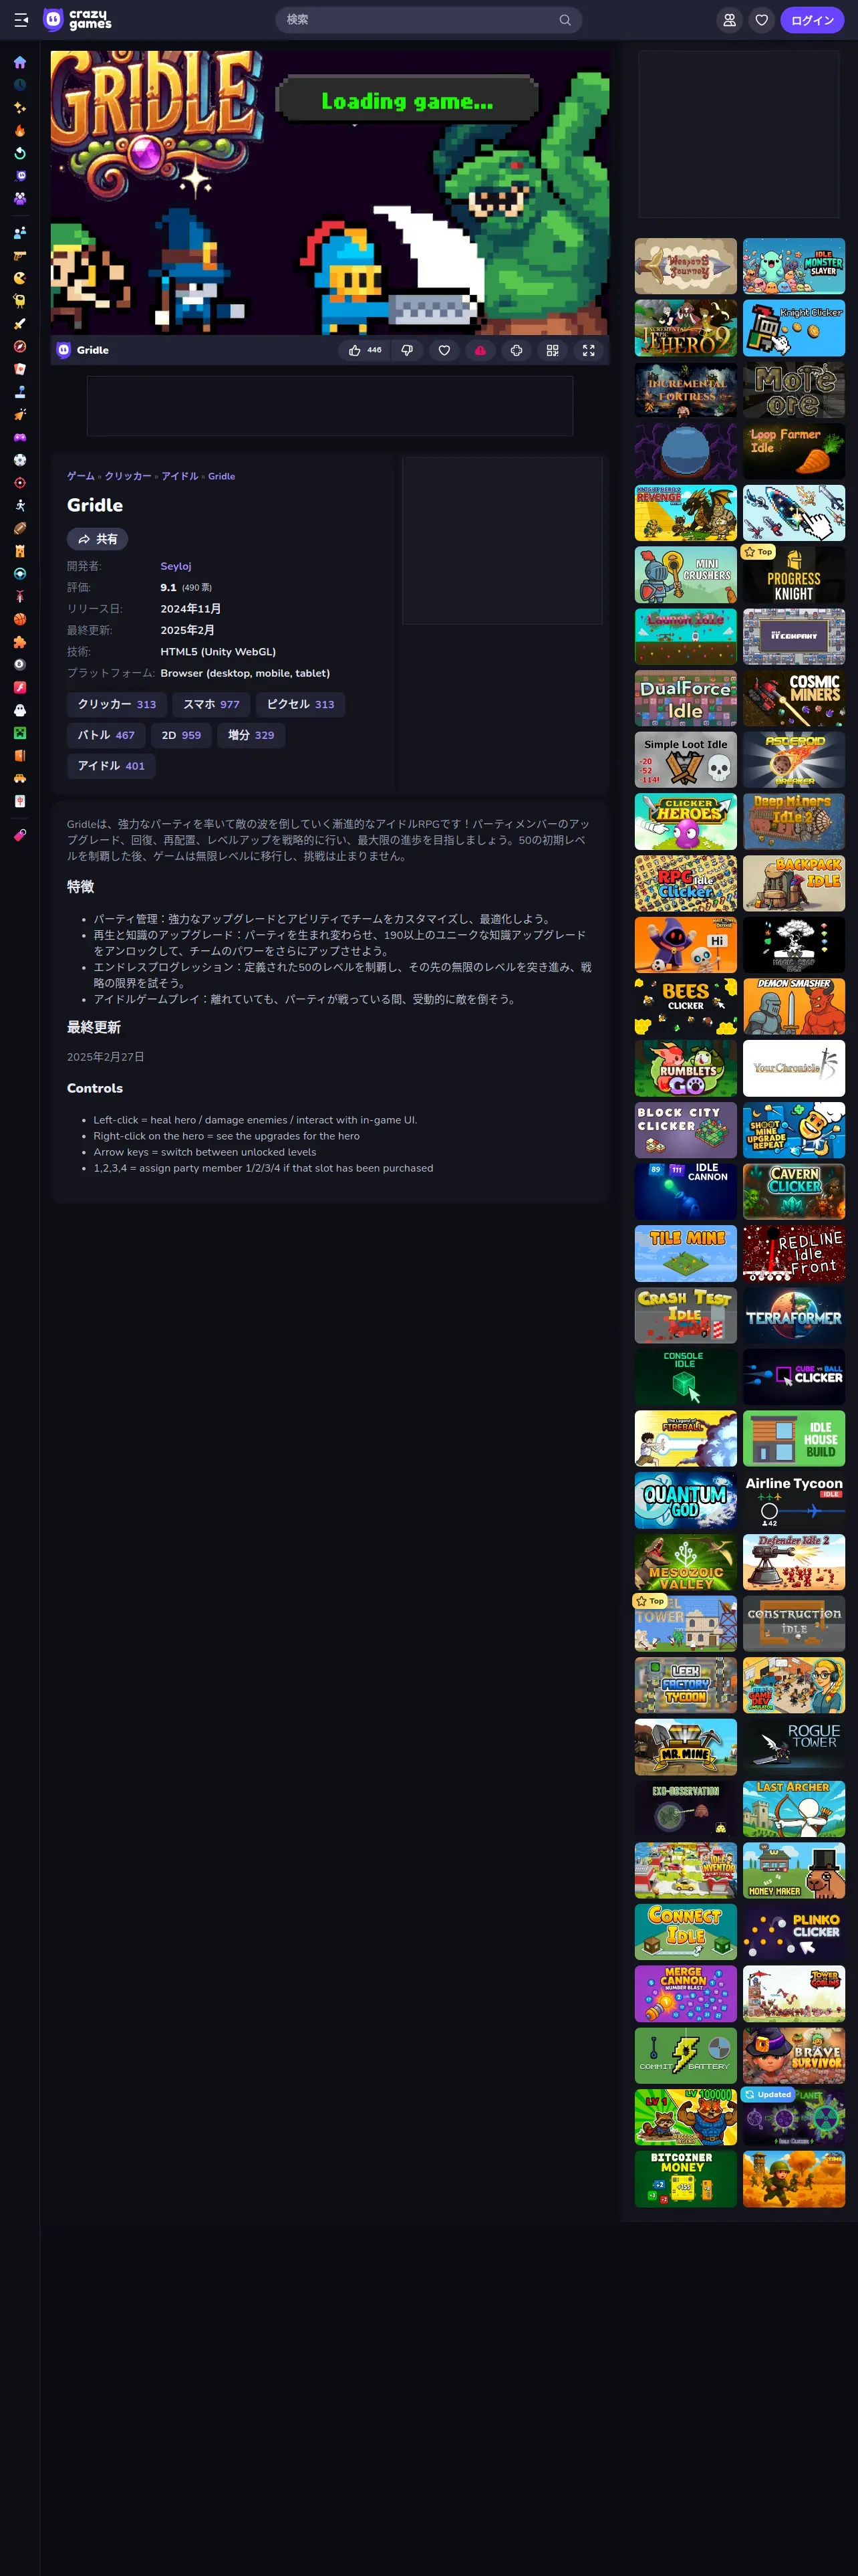
Task: Open Idle Monster Slayer thumbnail
Action: point(794,266)
